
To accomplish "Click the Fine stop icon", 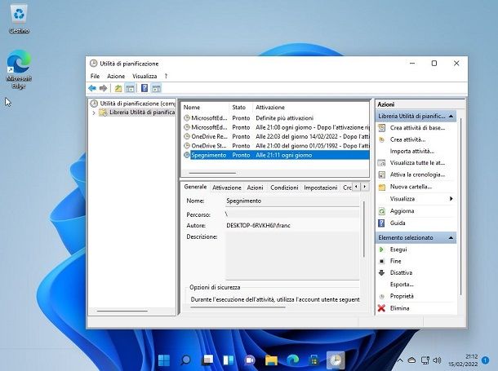I will pyautogui.click(x=381, y=261).
